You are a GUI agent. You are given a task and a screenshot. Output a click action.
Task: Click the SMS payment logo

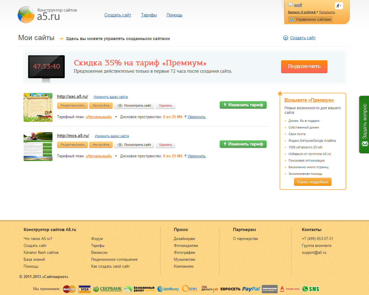(x=311, y=289)
